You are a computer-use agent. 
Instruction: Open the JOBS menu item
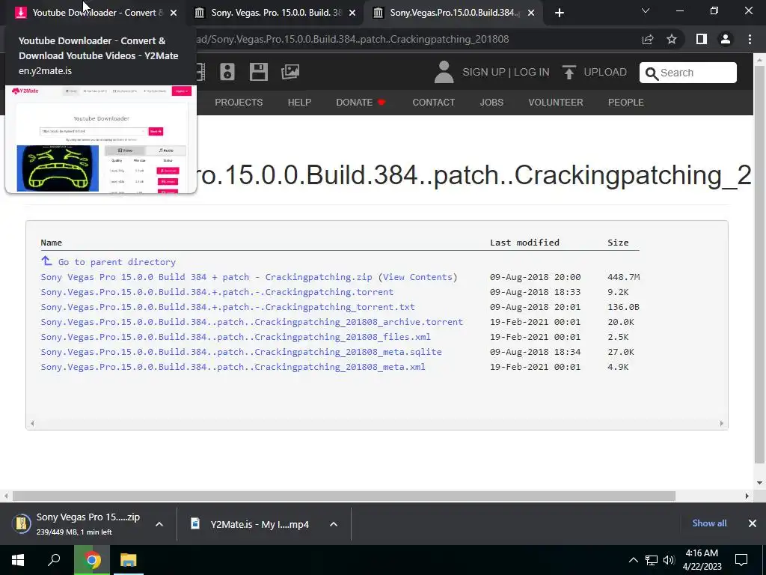click(491, 102)
